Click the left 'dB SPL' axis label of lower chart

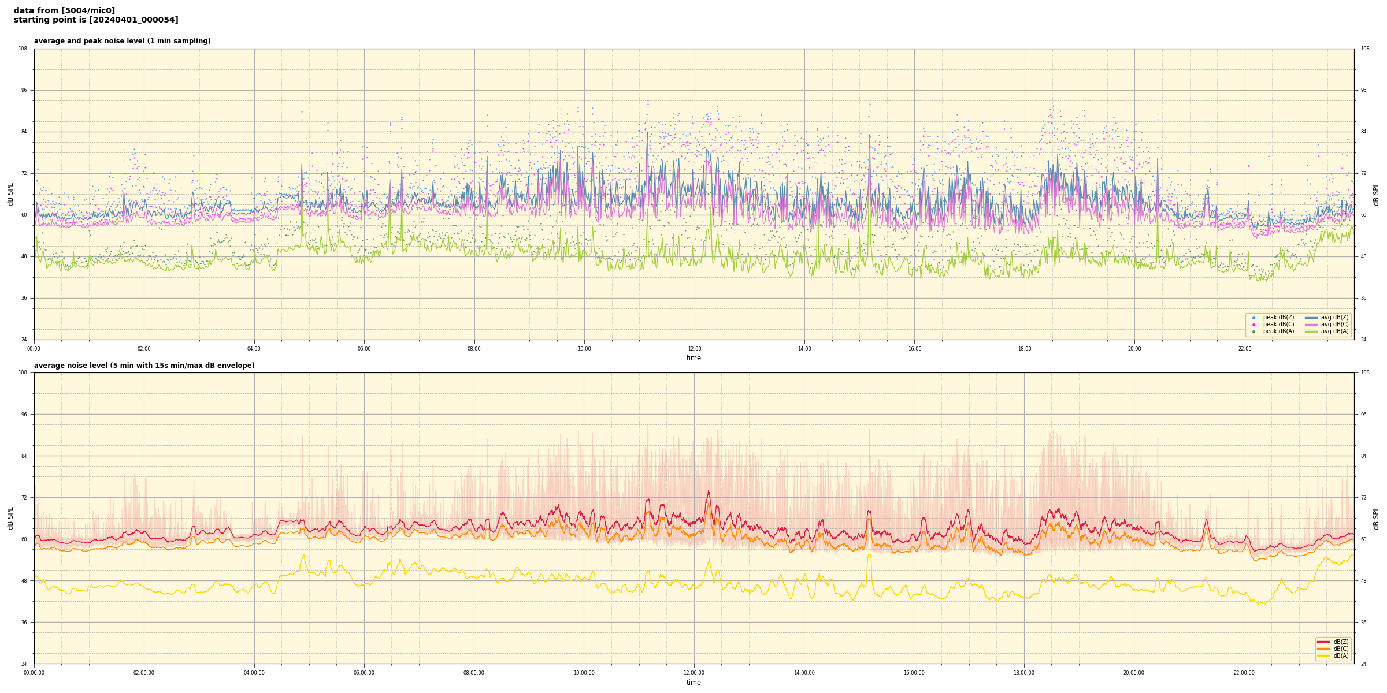coord(10,518)
